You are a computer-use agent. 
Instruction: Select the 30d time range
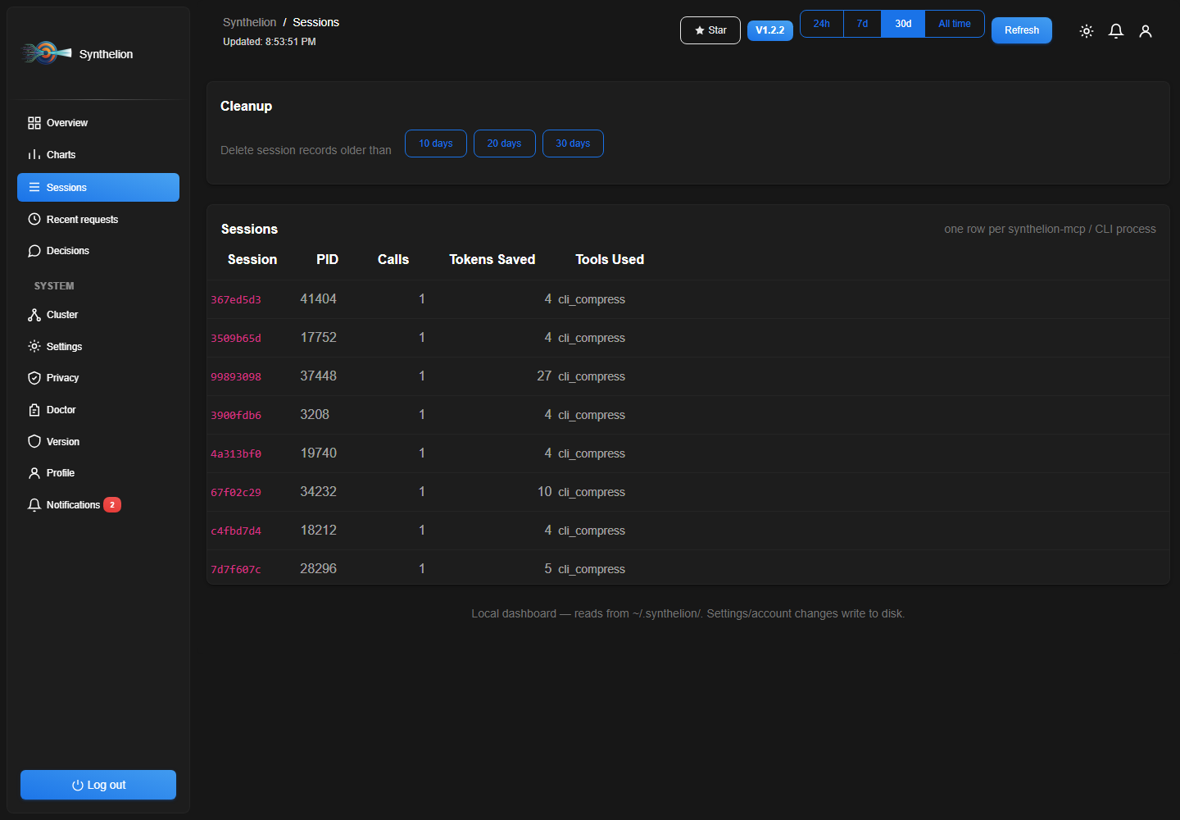click(x=903, y=24)
